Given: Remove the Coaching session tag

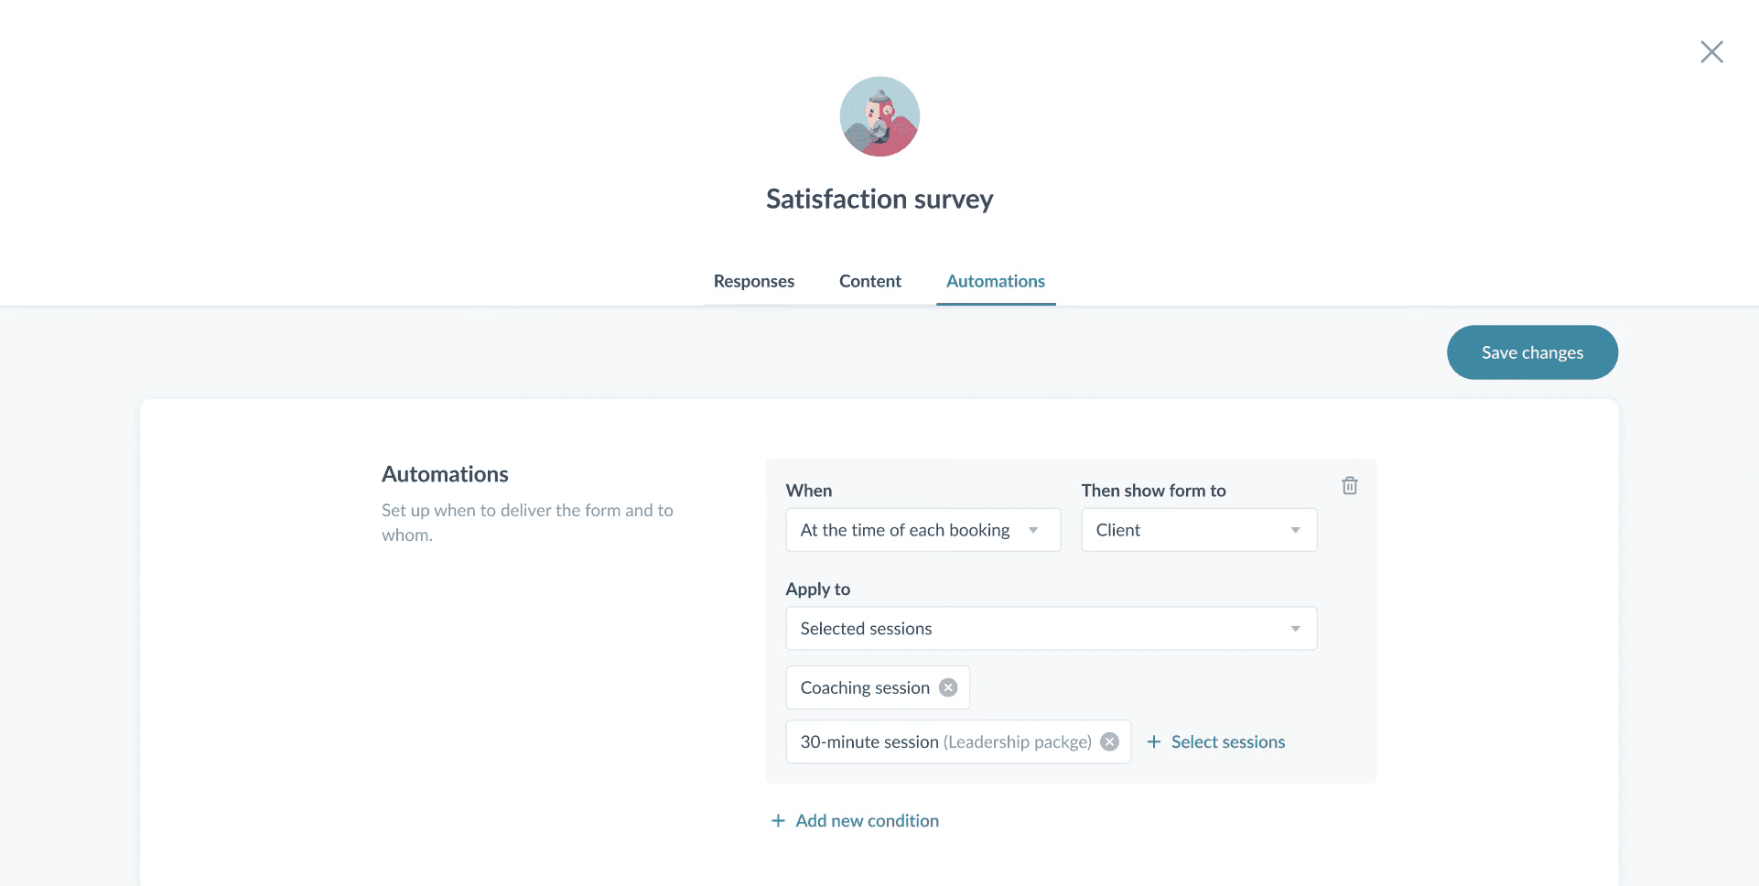Looking at the screenshot, I should tap(948, 687).
